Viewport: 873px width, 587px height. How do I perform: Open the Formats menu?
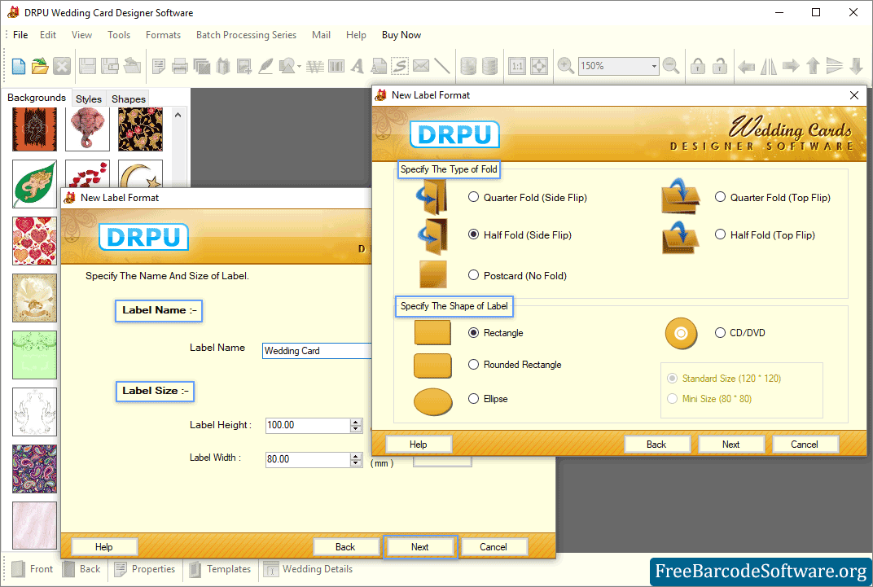[163, 34]
